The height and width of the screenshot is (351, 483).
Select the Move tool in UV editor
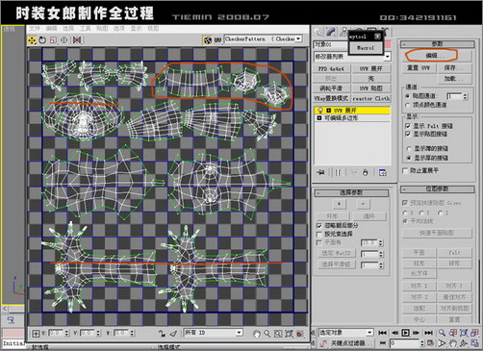pyautogui.click(x=32, y=40)
